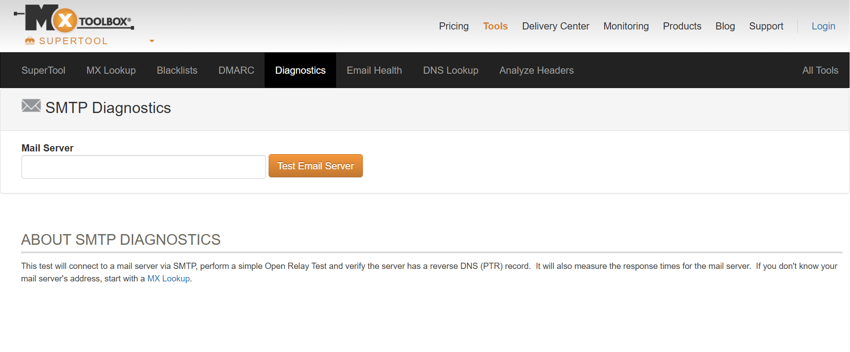Screen dimensions: 850x352
Task: Click the ABOUT SMTP DIAGNOSTICS heading
Action: point(121,239)
